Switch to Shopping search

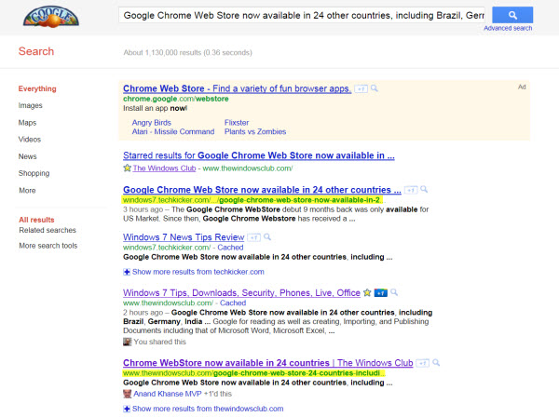[34, 173]
